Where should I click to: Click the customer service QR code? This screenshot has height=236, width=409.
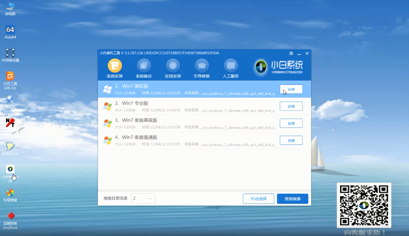pos(364,205)
